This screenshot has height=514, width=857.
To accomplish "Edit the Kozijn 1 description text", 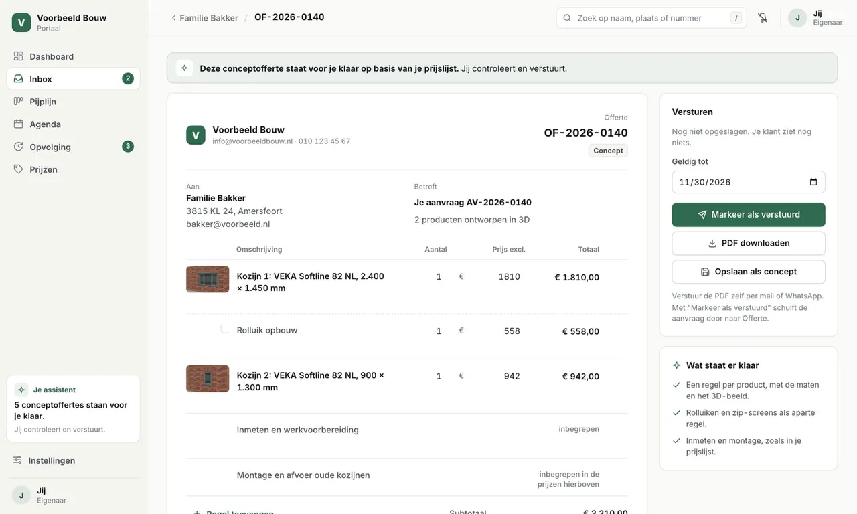I will (x=311, y=282).
